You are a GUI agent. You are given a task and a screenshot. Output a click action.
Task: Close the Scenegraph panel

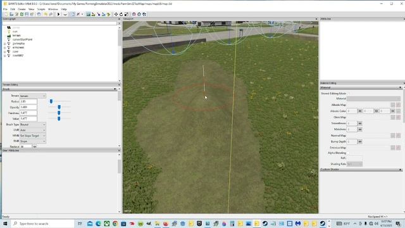[x=119, y=19]
